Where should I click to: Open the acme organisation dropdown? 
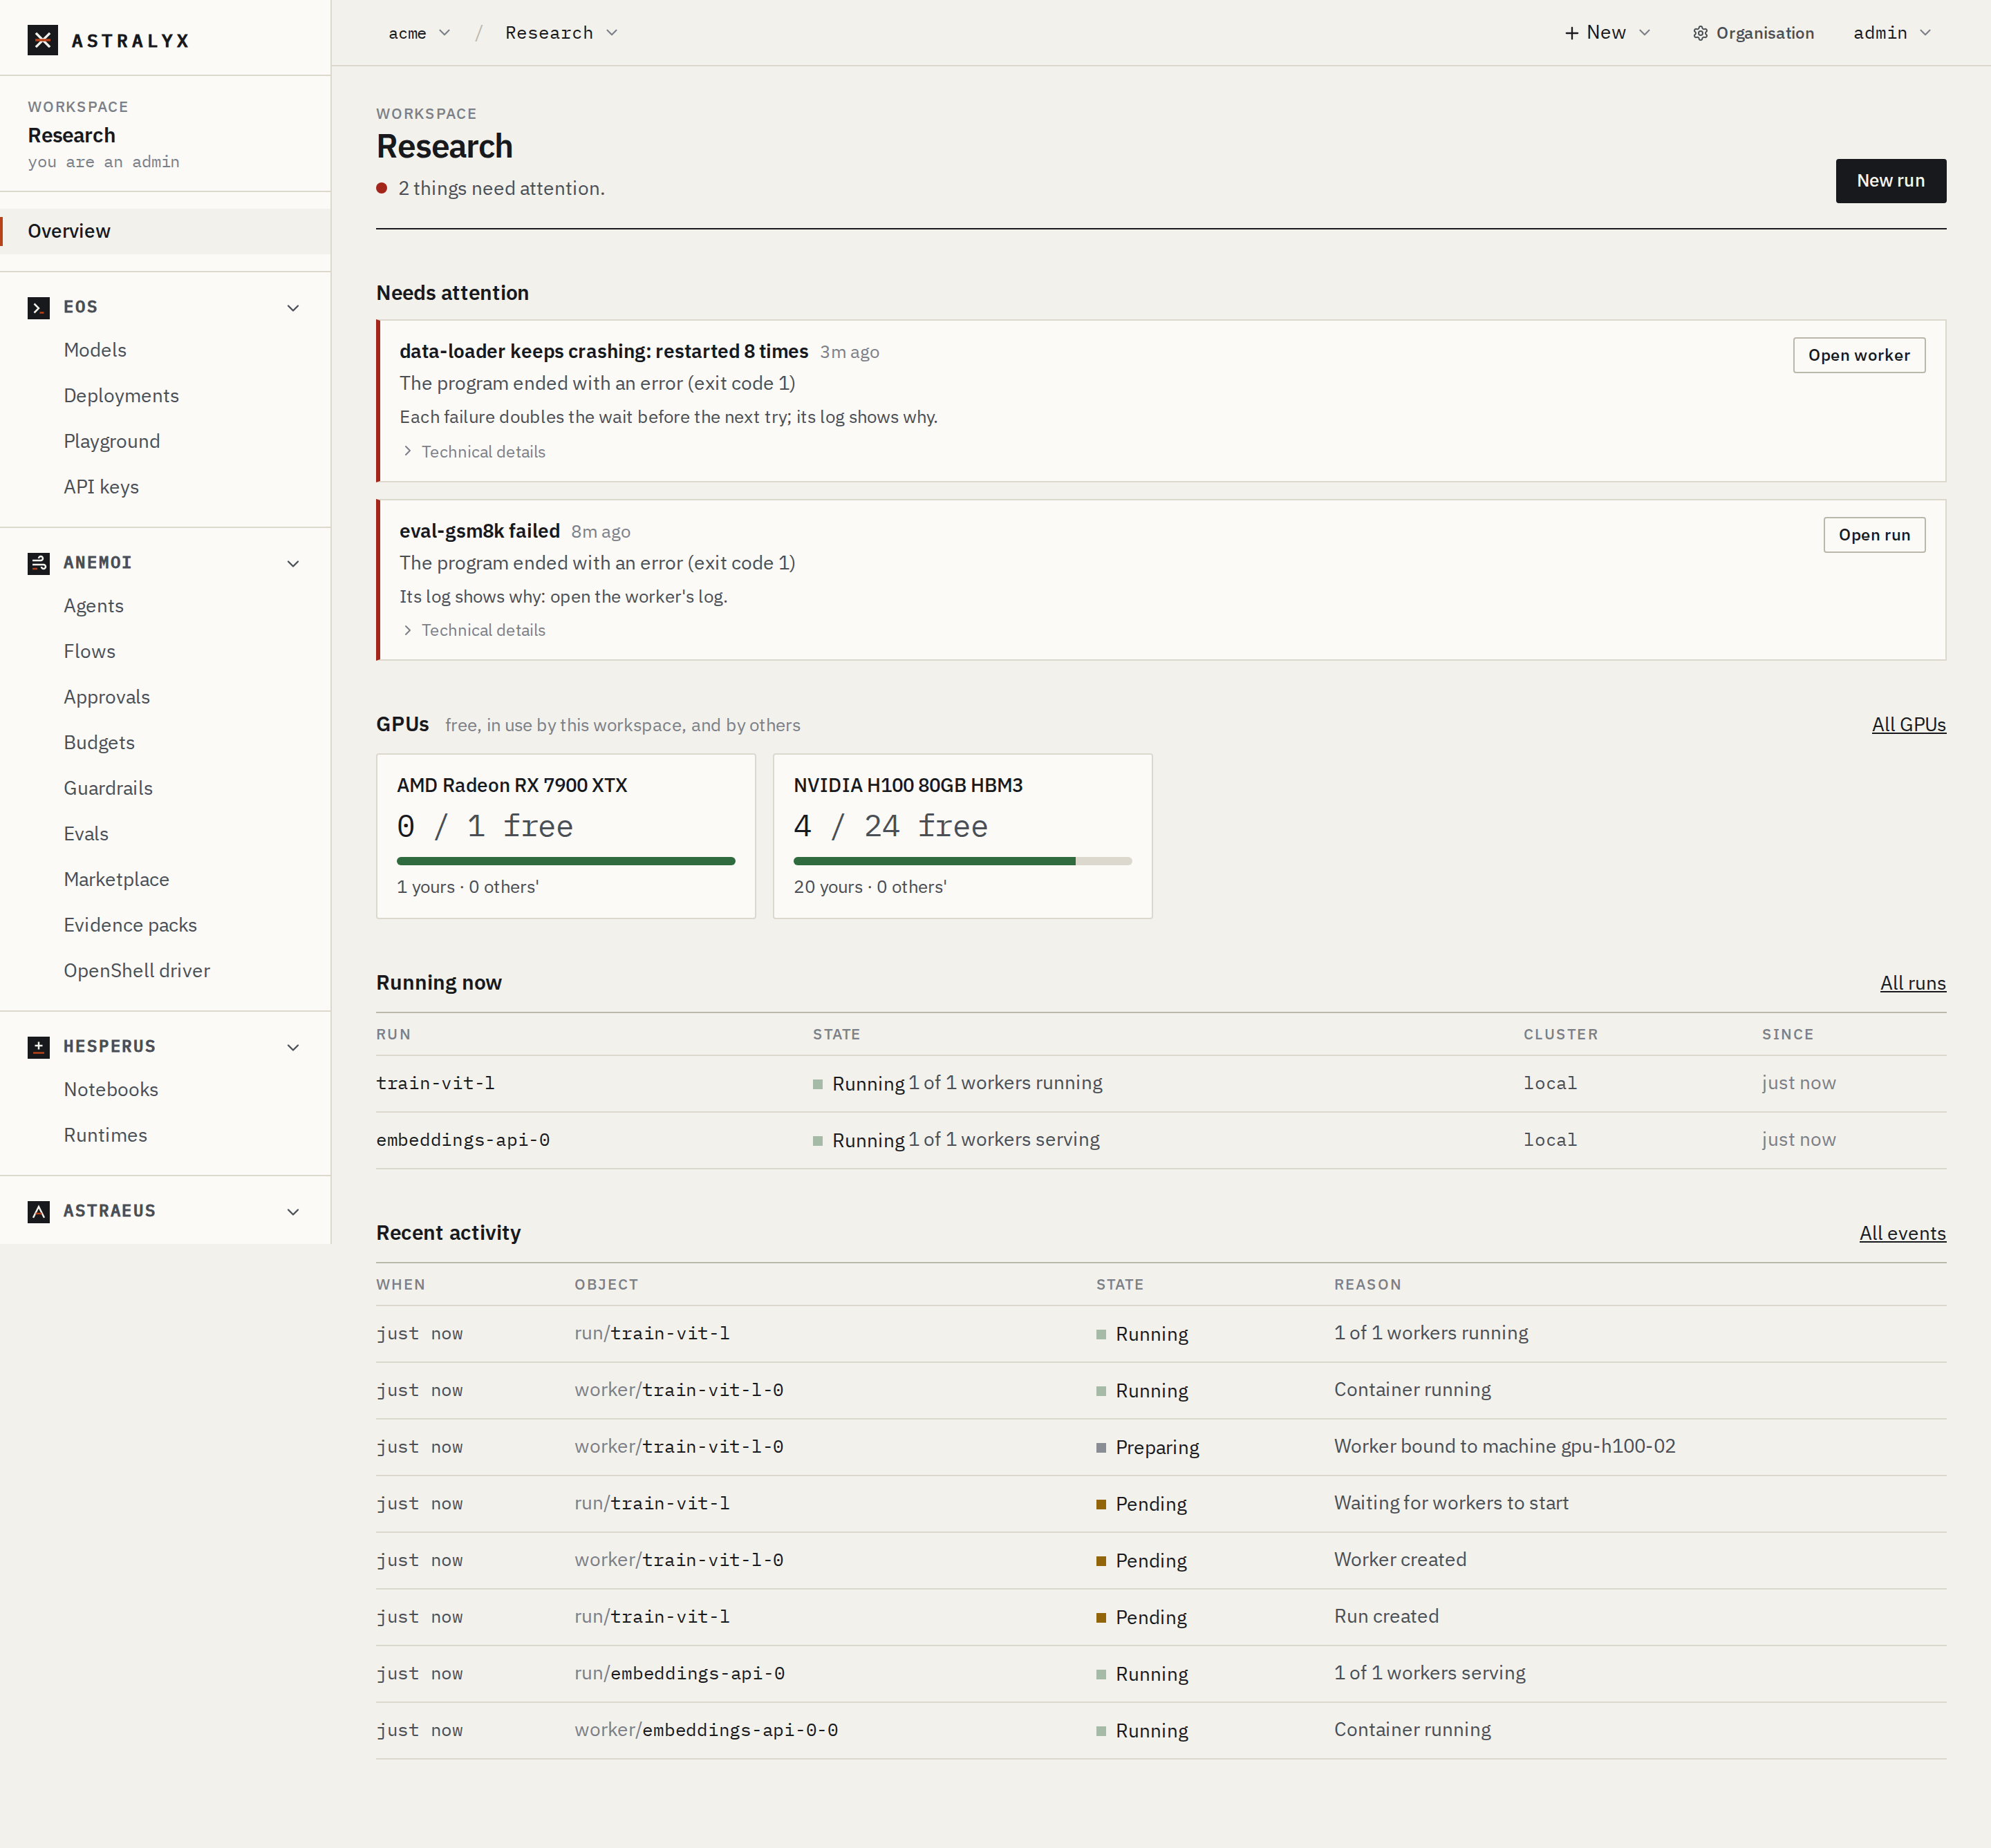(x=419, y=33)
